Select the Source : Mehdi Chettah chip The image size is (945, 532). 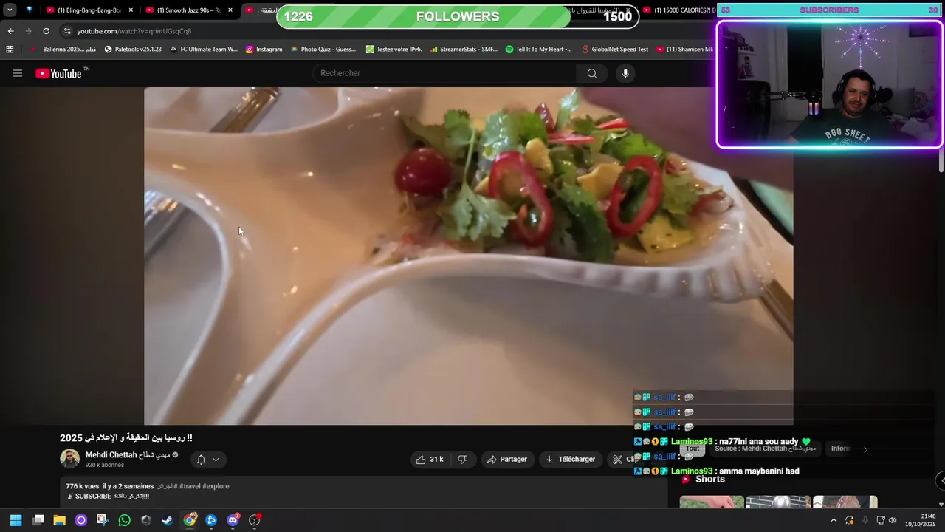[765, 449]
